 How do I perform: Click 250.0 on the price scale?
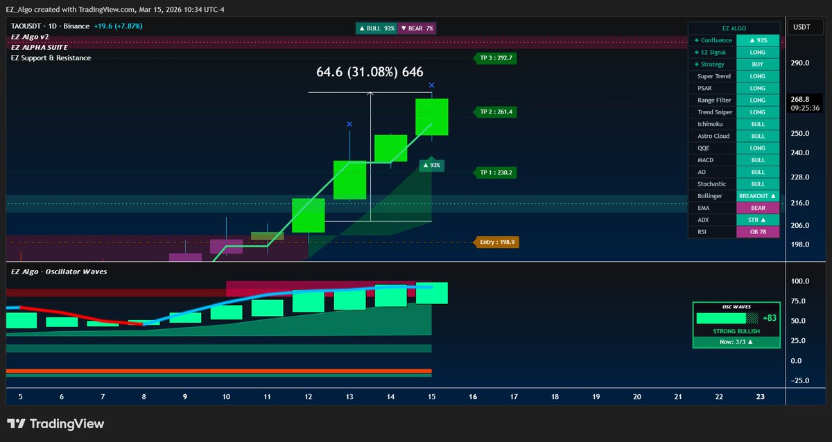pos(800,134)
